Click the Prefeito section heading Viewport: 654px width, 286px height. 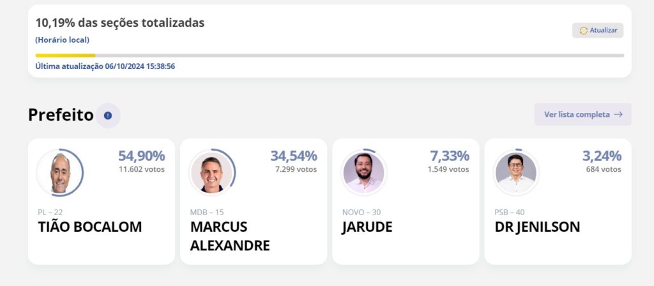point(61,115)
